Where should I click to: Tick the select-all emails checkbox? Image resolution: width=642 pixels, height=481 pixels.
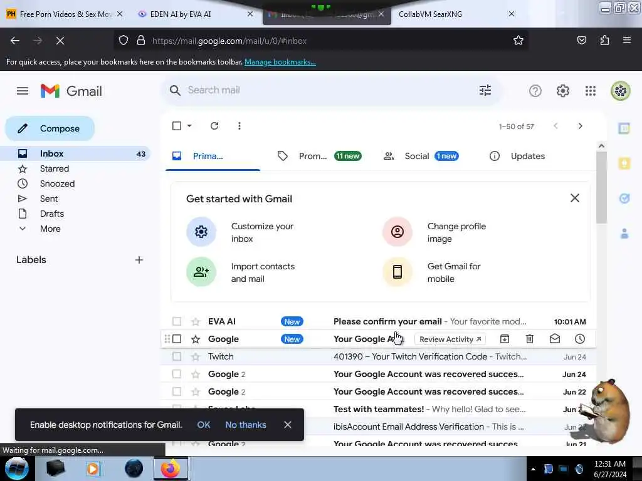pyautogui.click(x=177, y=126)
